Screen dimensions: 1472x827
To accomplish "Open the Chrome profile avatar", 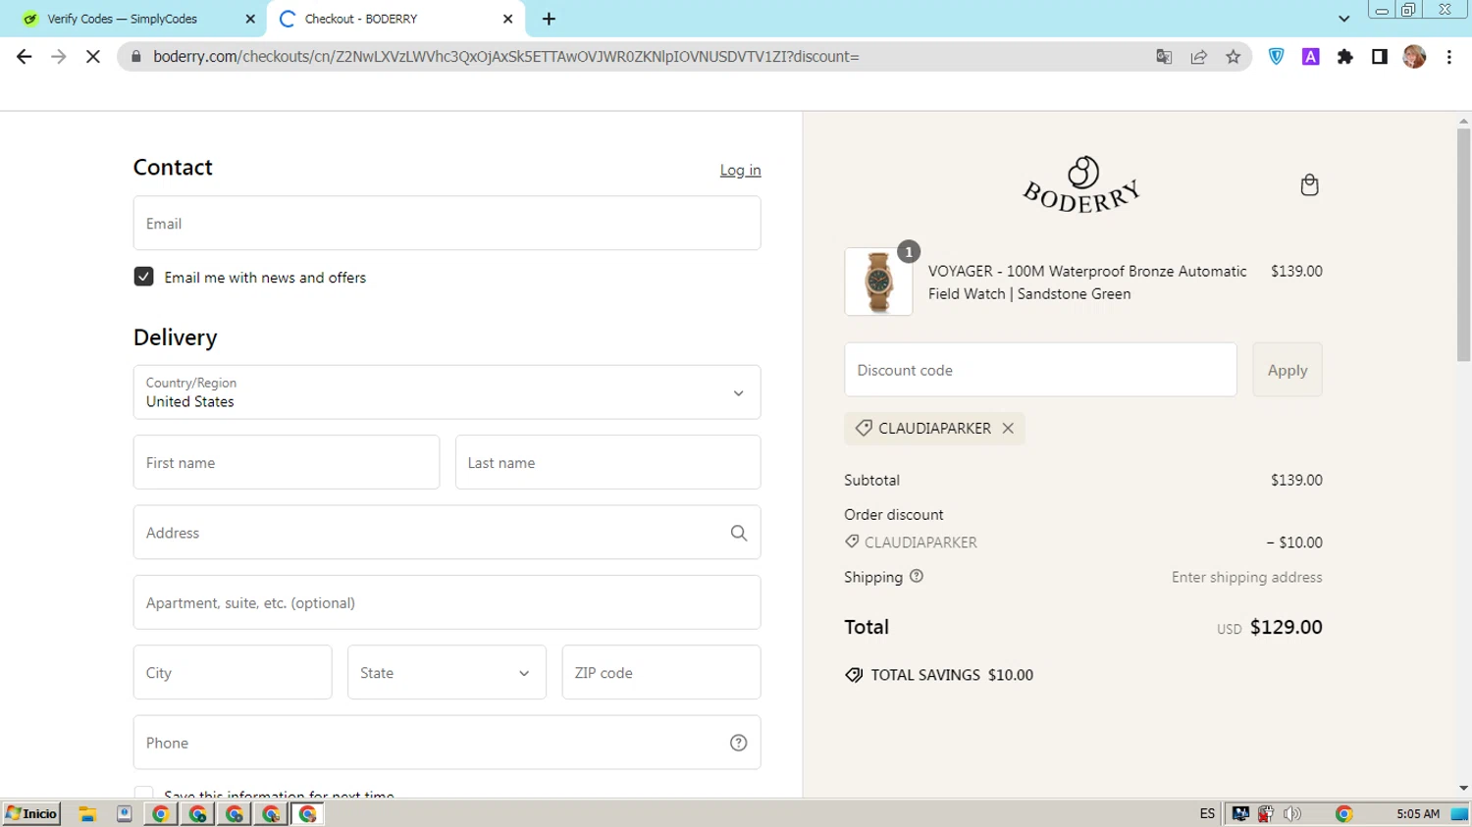I will [1414, 57].
